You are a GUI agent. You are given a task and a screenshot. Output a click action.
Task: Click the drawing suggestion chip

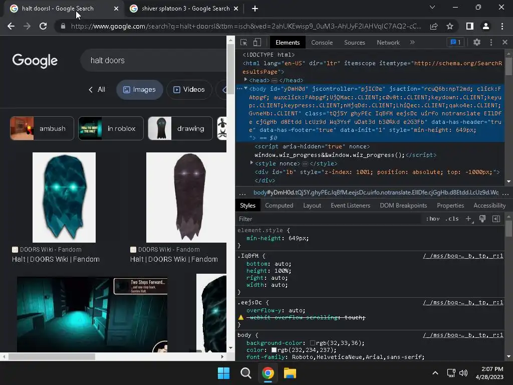(x=180, y=128)
